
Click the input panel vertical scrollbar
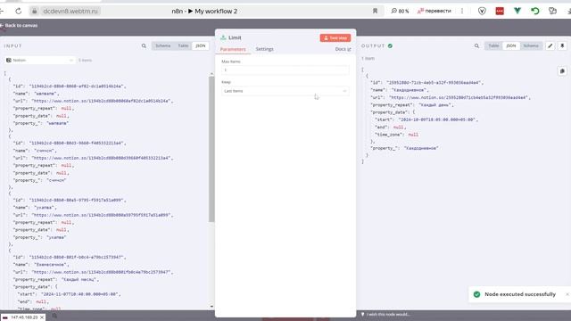pyautogui.click(x=211, y=149)
